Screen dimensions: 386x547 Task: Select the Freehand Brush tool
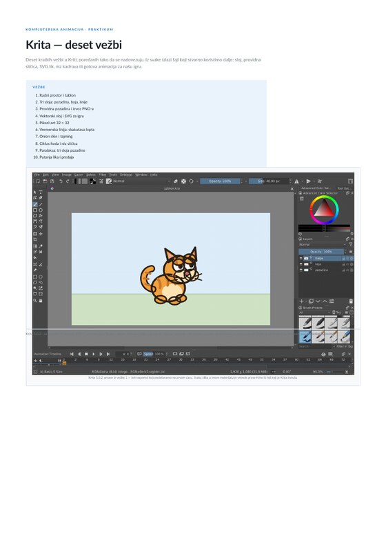pos(35,204)
